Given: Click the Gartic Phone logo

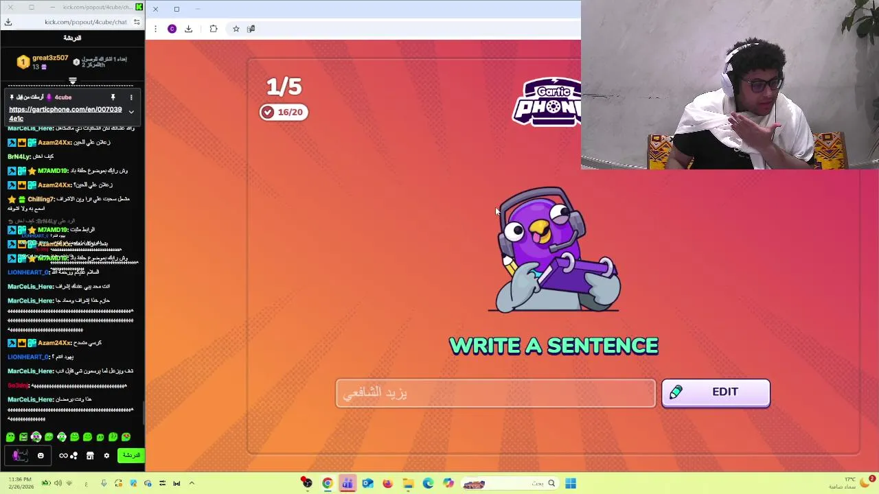Looking at the screenshot, I should [547, 102].
